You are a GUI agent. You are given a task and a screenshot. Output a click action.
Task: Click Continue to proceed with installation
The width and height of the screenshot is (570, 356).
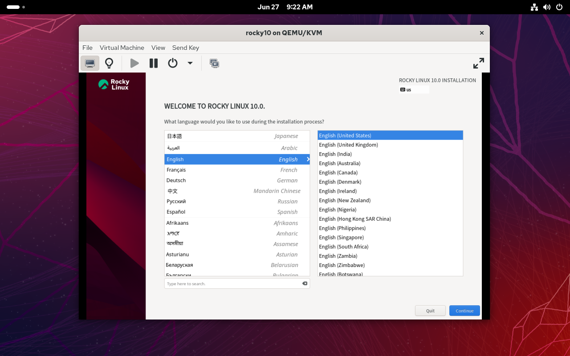[464, 311]
